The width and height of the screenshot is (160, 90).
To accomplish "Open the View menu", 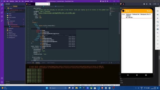I will point(16,1).
